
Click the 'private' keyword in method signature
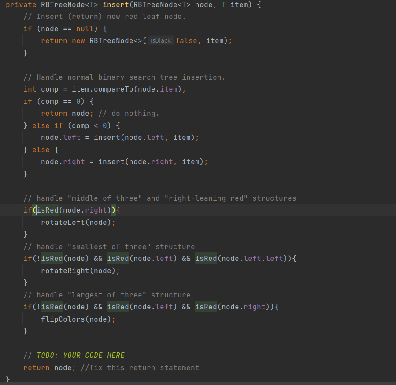21,4
